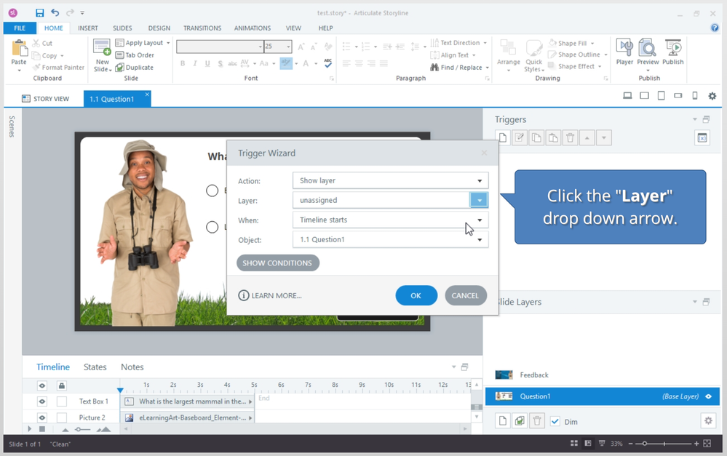Click the Publish icon in ribbon
The height and width of the screenshot is (456, 727).
(x=673, y=52)
